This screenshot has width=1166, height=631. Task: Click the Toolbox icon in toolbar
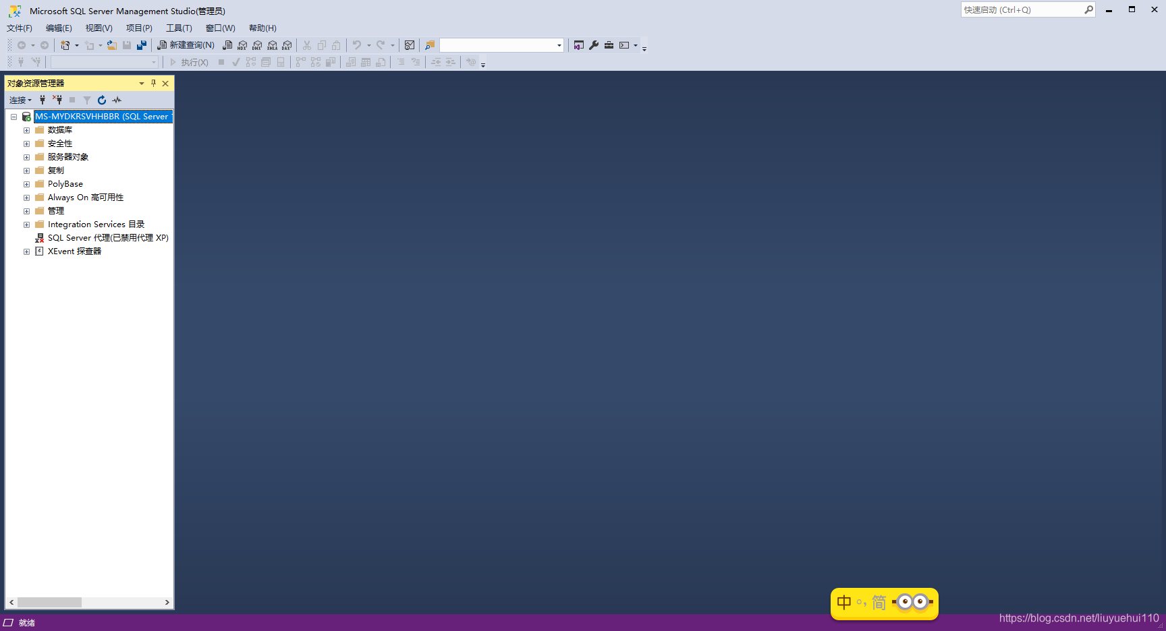coord(609,45)
